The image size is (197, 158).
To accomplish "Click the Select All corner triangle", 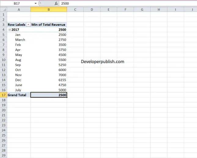I will click(x=3, y=9).
